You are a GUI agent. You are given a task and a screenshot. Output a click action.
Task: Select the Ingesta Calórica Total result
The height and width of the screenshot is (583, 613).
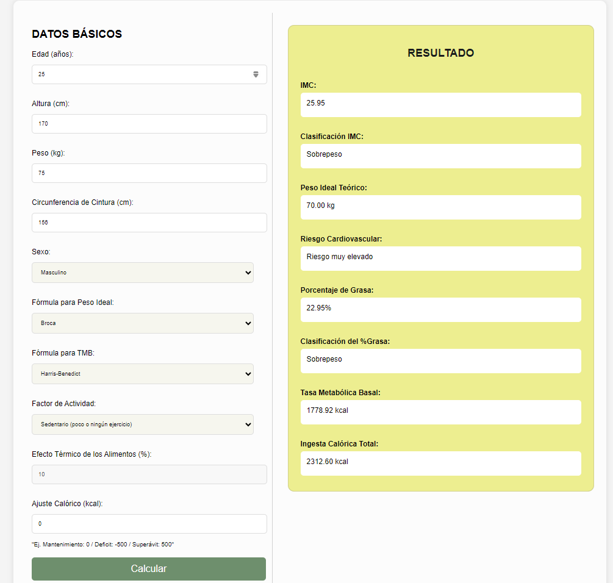pyautogui.click(x=440, y=463)
